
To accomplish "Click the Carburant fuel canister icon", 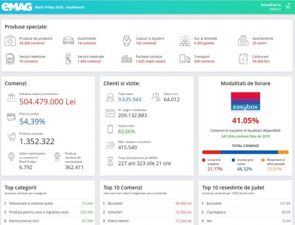I will [x=243, y=59].
